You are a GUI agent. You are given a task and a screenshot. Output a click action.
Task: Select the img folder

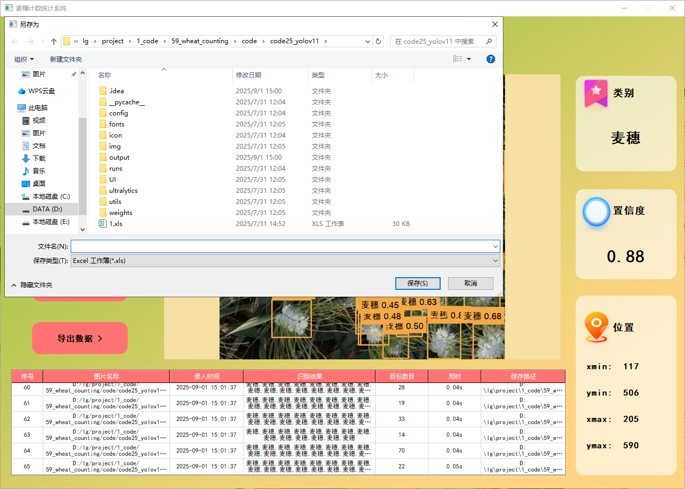(115, 146)
